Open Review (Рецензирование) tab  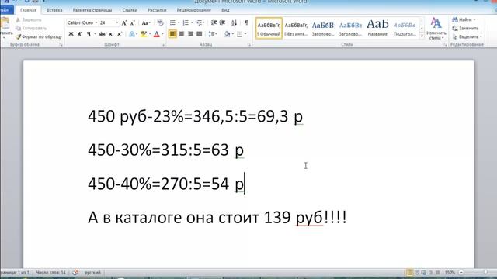[193, 10]
